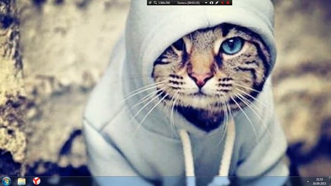Activate the pencil drawing tool in recorder

pyautogui.click(x=217, y=3)
